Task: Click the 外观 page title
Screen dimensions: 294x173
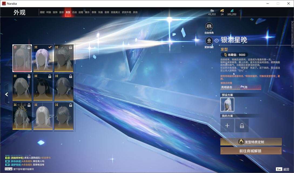Action: tap(19, 12)
